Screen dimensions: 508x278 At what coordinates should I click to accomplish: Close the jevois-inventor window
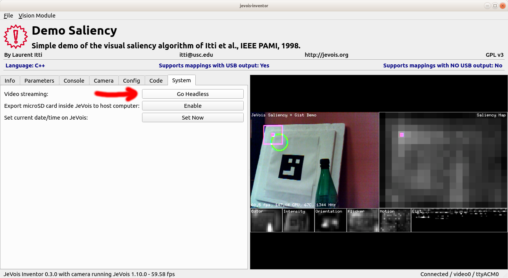pos(502,6)
